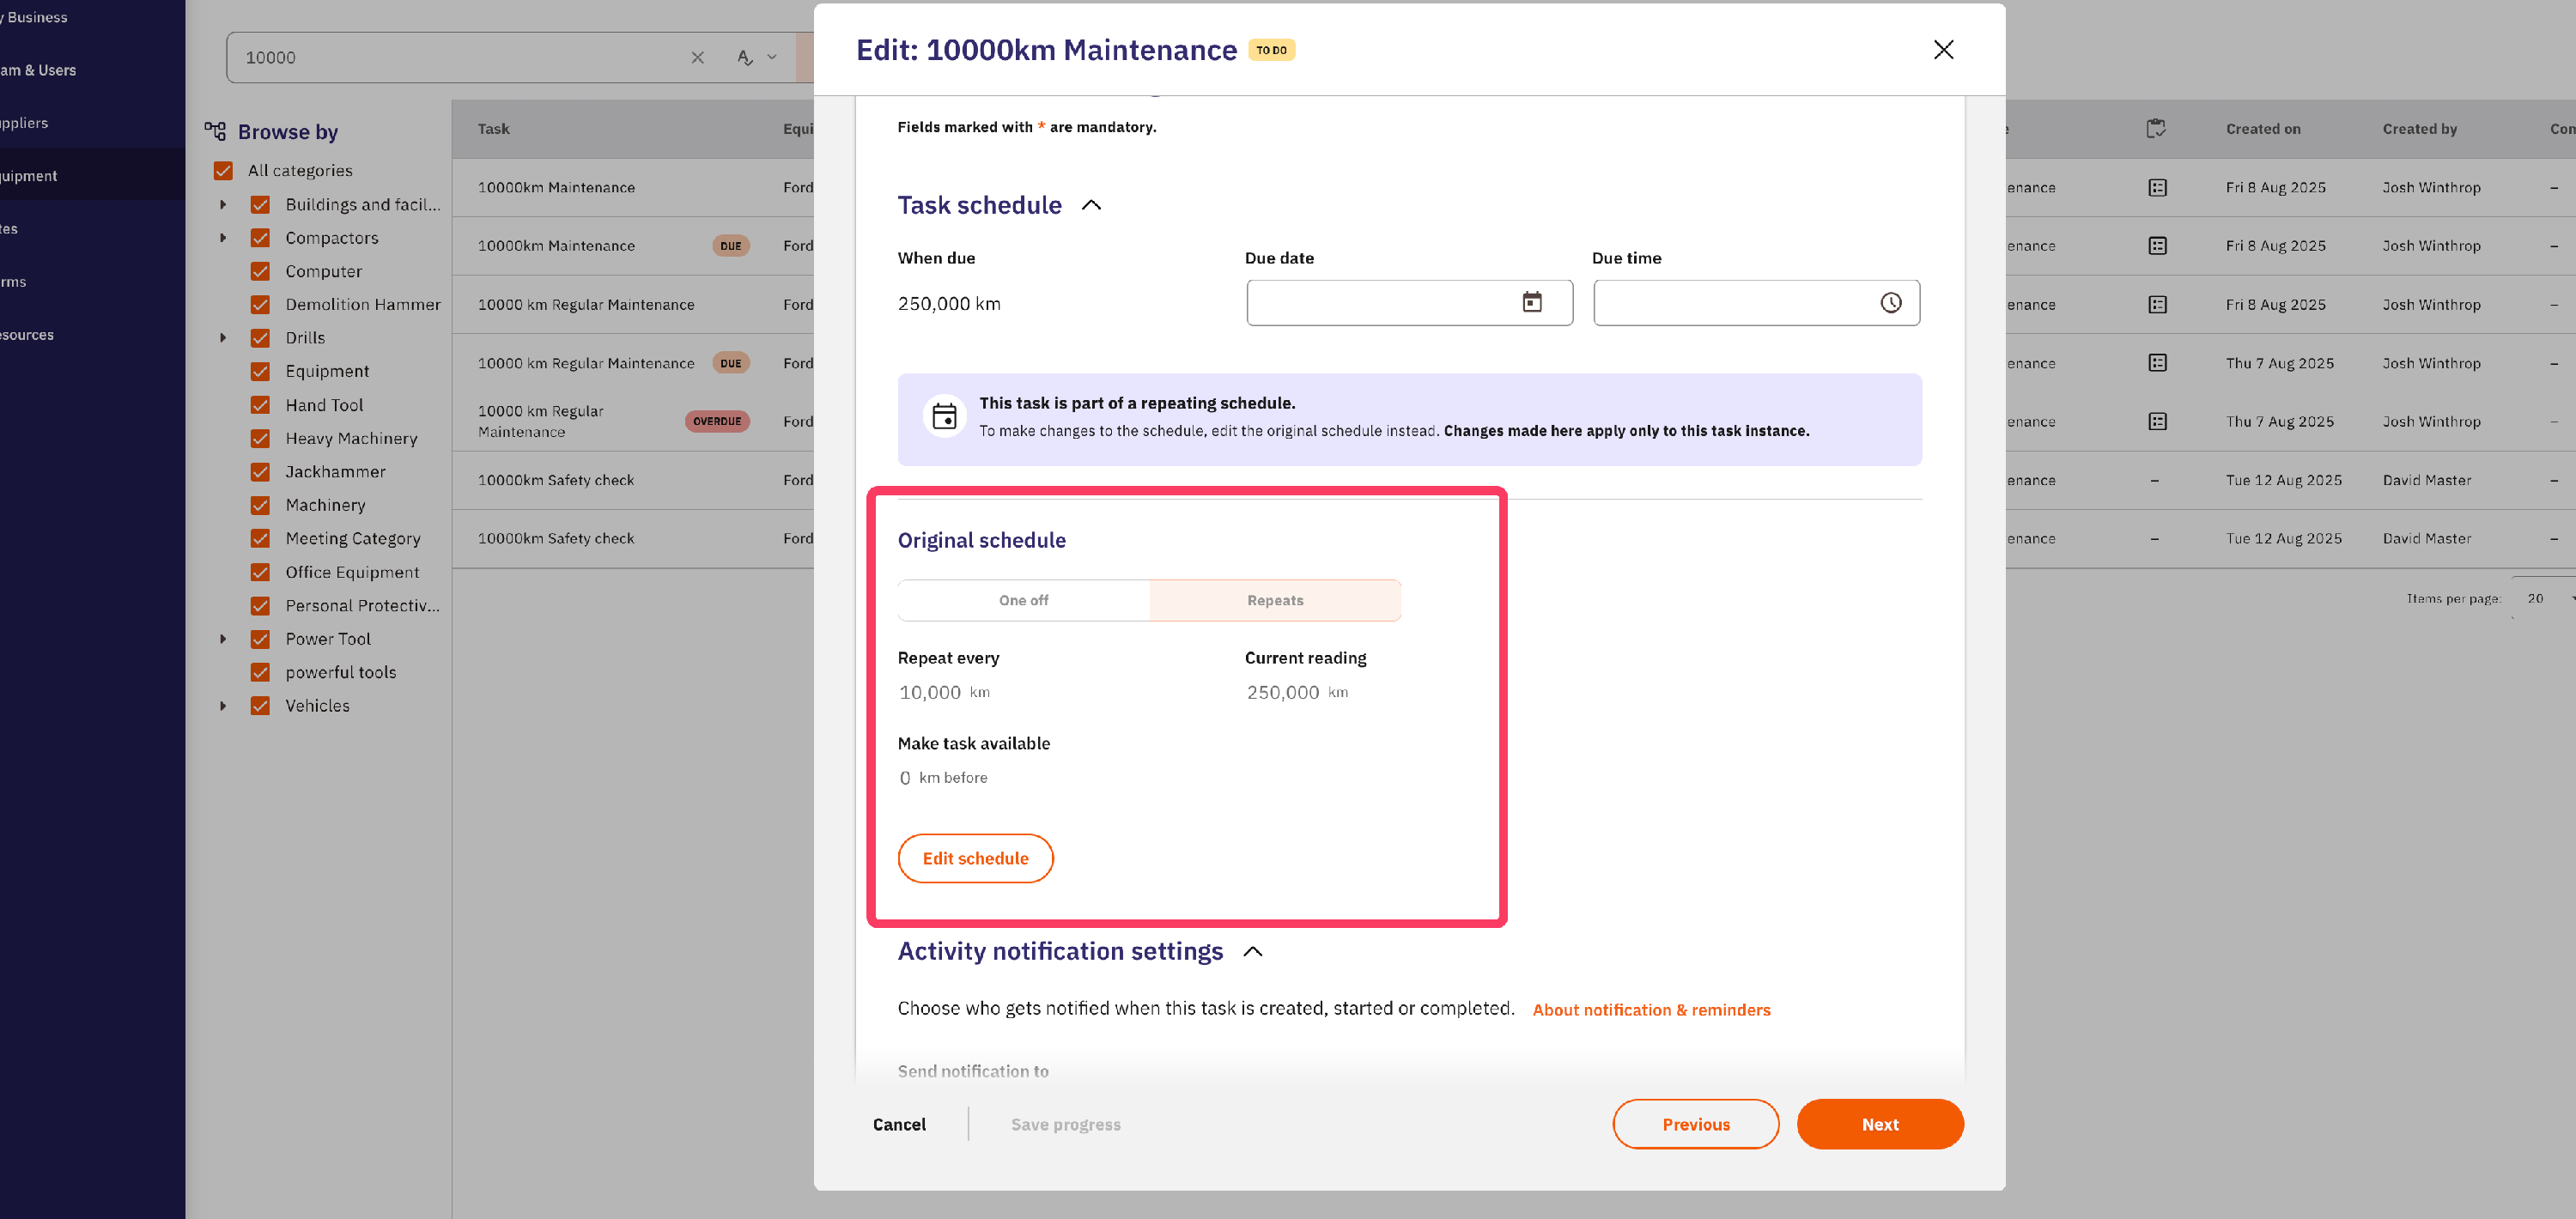Click checklist icon in second Thu 7 Aug row
This screenshot has height=1219, width=2576.
click(x=2157, y=421)
